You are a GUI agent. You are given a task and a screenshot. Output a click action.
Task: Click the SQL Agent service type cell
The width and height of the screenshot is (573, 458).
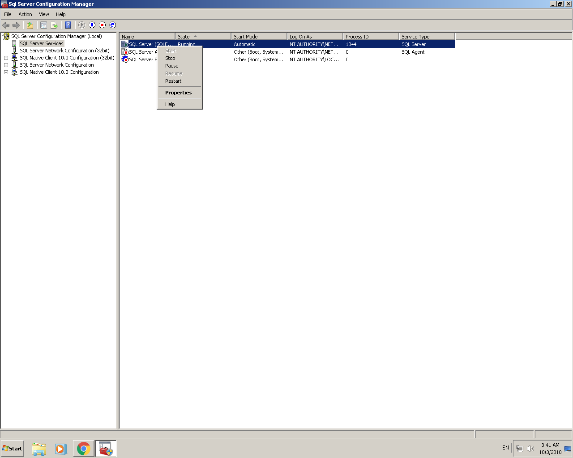pos(413,52)
